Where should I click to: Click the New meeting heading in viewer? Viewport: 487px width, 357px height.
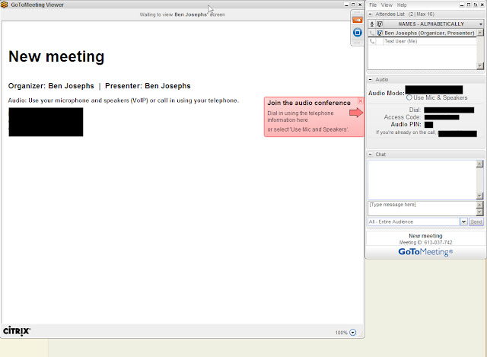click(x=56, y=57)
